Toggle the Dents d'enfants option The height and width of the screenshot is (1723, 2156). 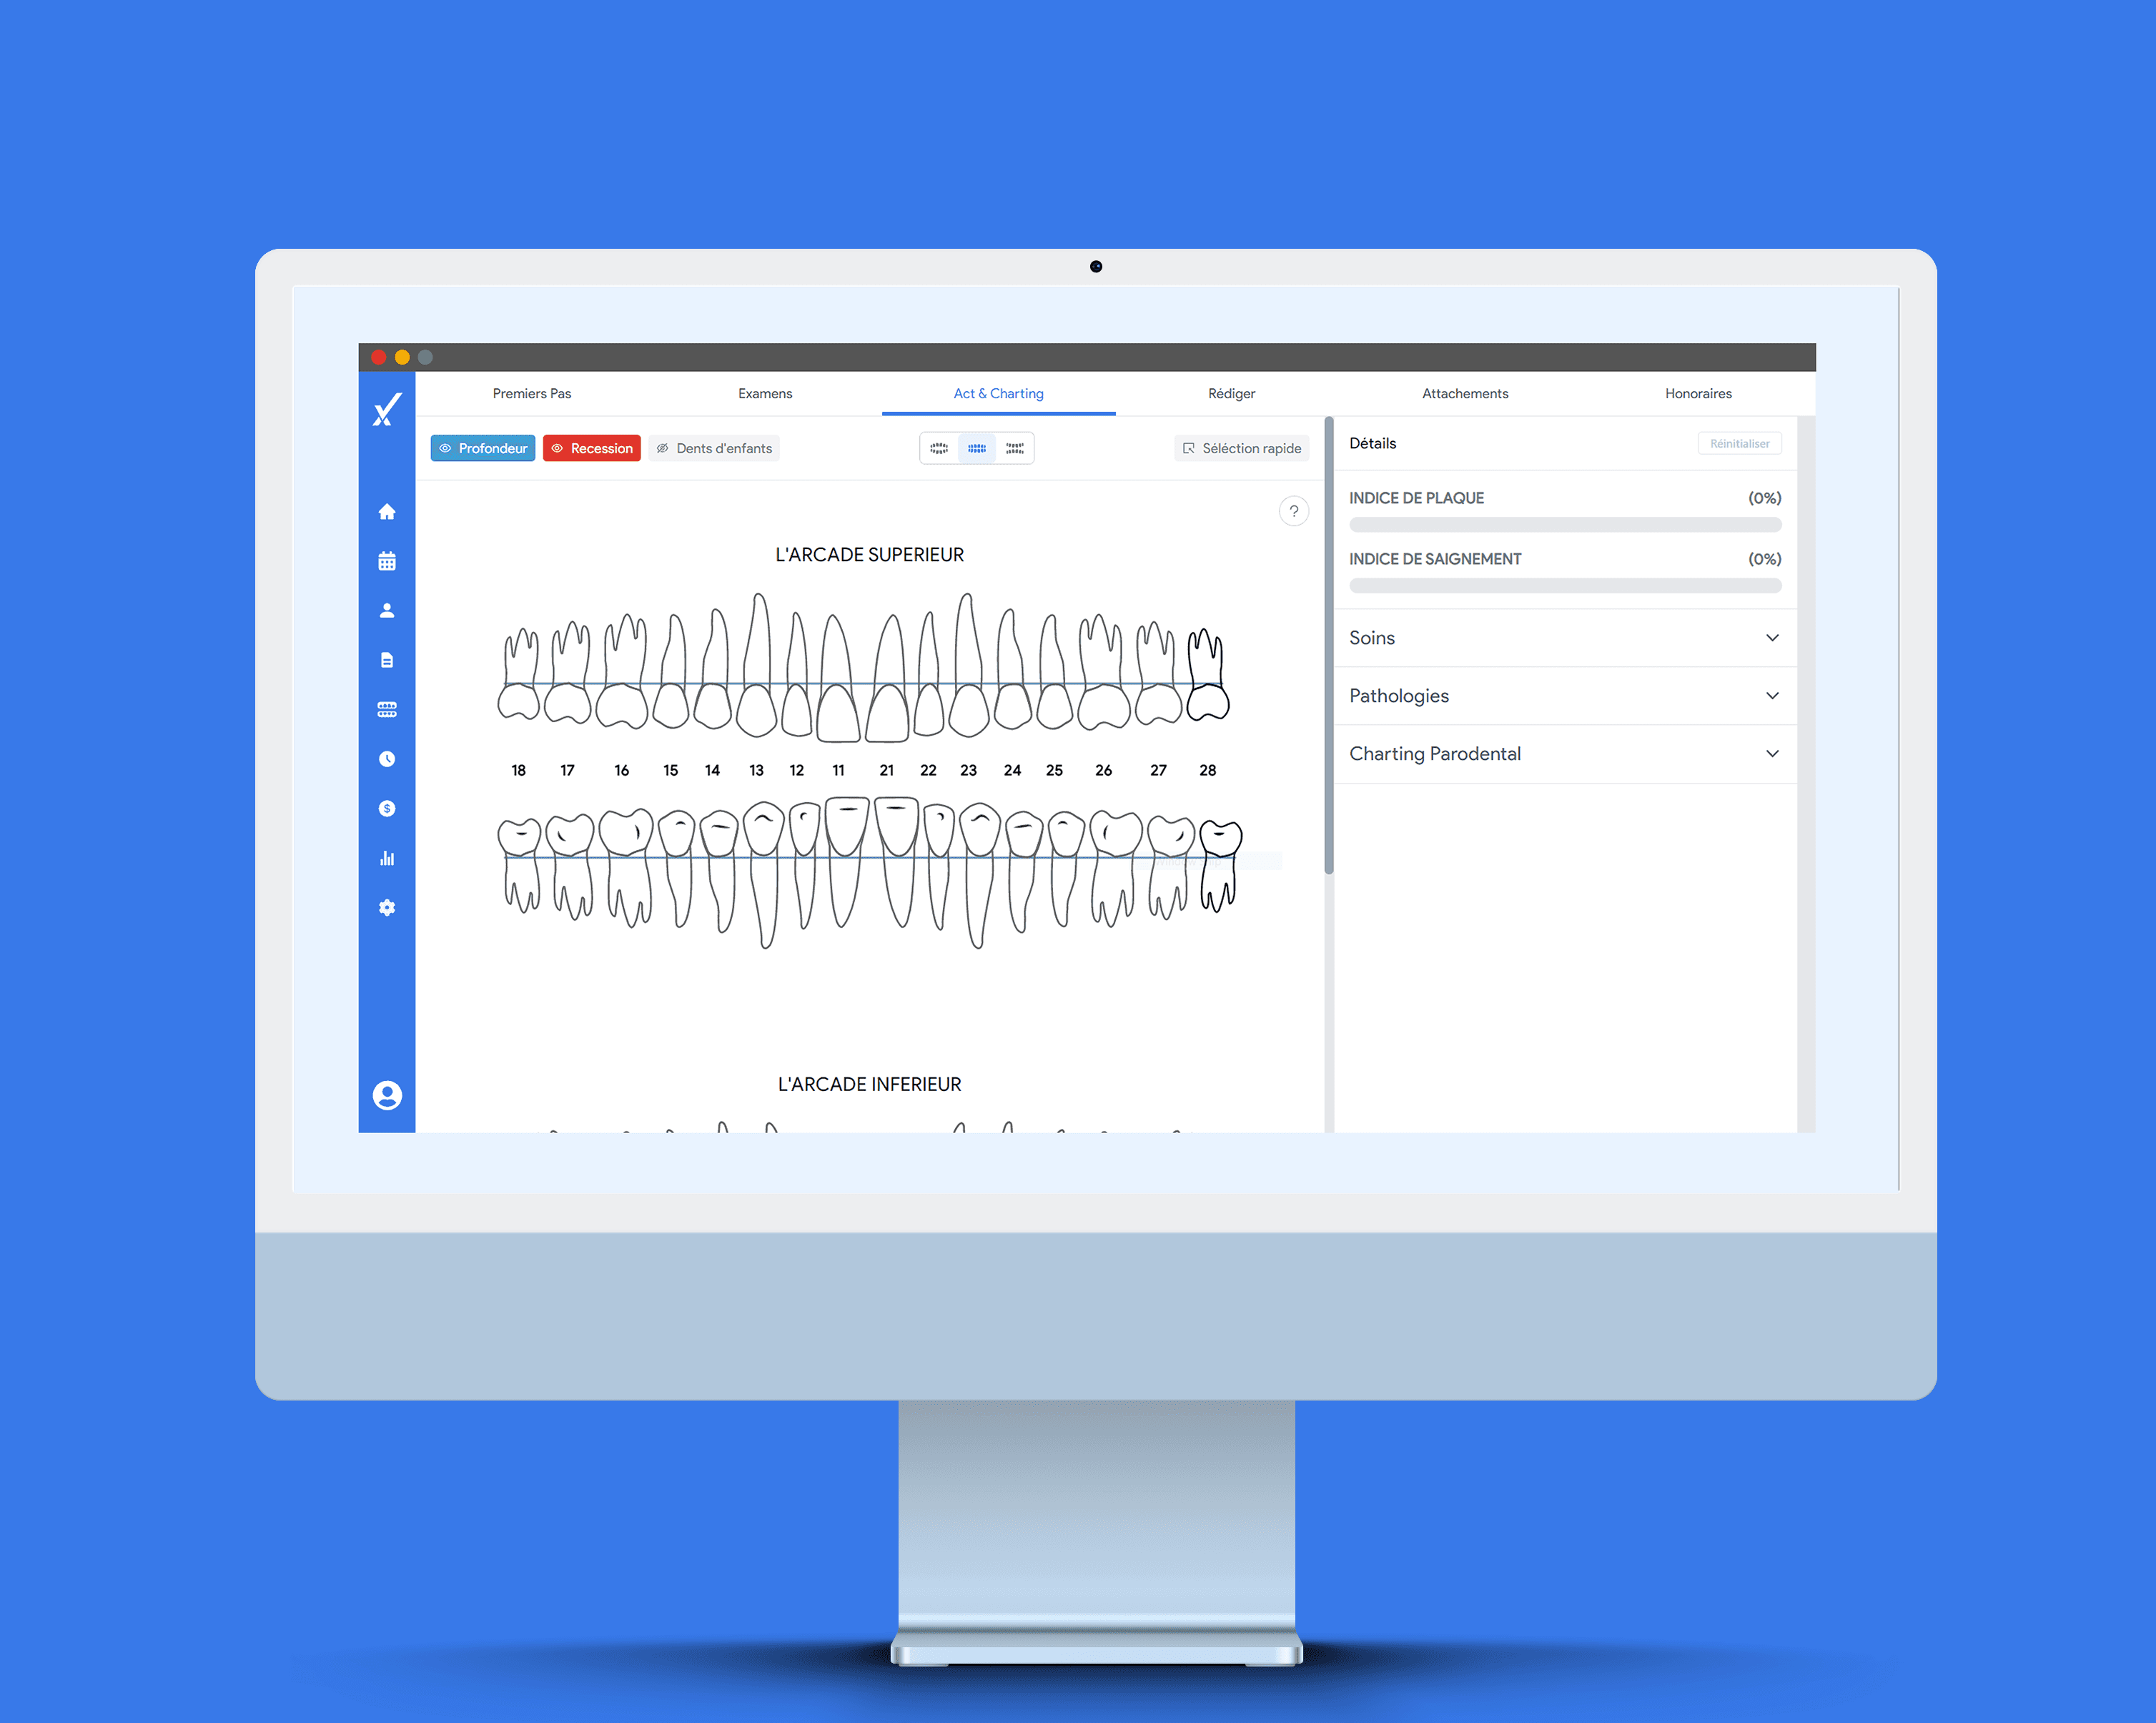point(713,448)
